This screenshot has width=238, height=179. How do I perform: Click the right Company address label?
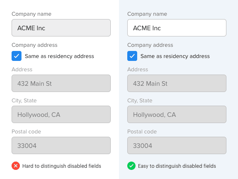pos(150,45)
